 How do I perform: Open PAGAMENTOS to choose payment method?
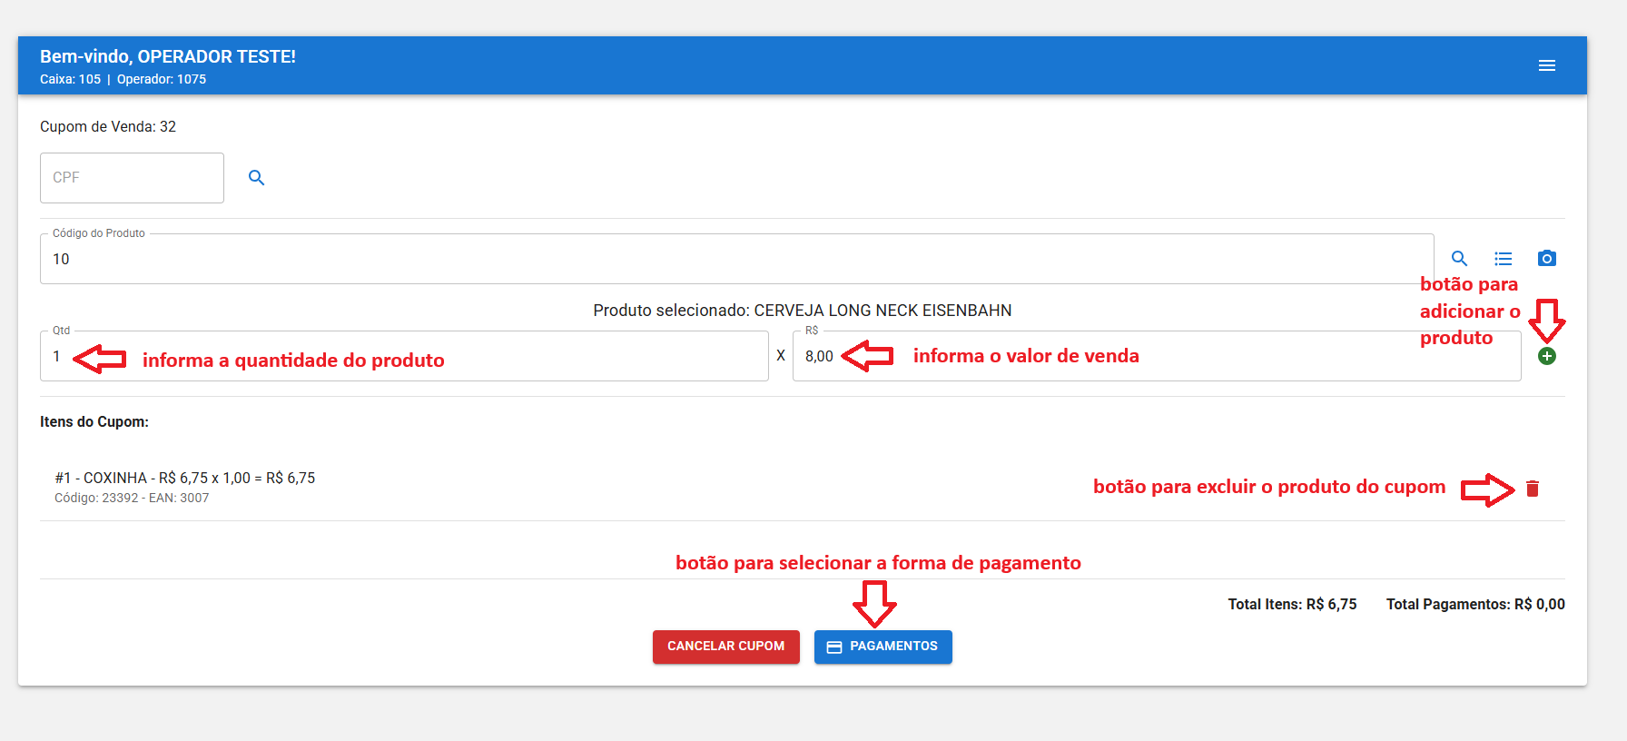pos(883,647)
